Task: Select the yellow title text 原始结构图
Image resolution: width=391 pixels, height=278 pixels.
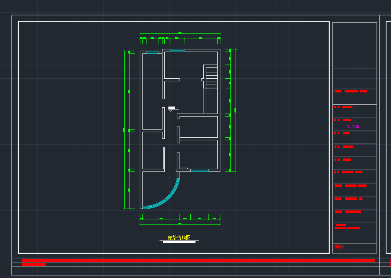Action: (x=179, y=238)
